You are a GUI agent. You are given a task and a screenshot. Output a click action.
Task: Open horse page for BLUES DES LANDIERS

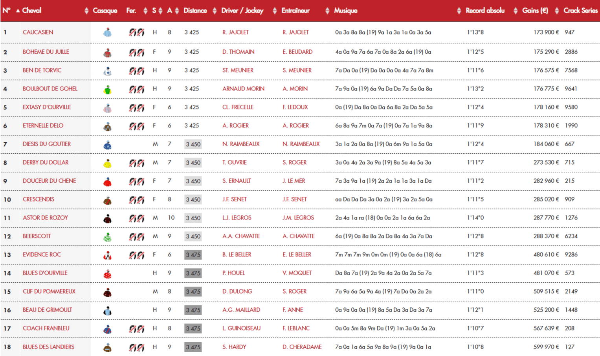click(48, 347)
